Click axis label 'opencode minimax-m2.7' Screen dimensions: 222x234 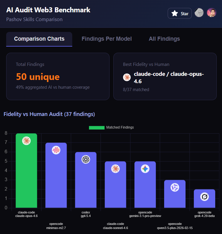pos(56,226)
